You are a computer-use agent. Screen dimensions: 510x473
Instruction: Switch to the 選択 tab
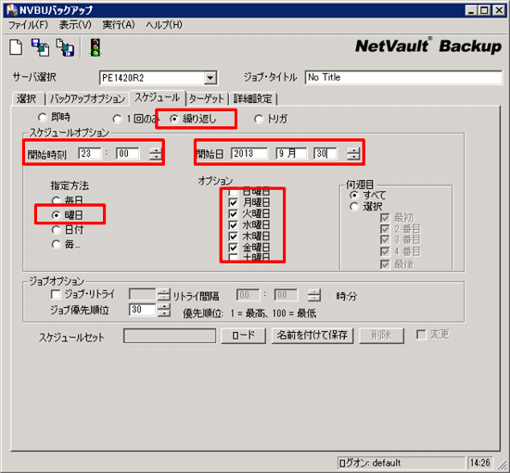pyautogui.click(x=27, y=98)
